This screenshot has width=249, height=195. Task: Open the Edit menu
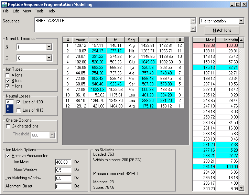pyautogui.click(x=16, y=11)
